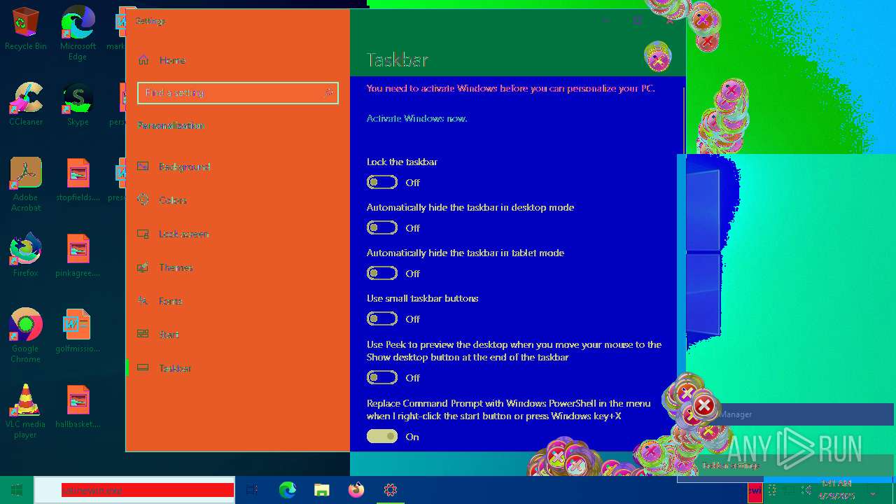Click the Settings gear icon on taskbar

tap(390, 490)
